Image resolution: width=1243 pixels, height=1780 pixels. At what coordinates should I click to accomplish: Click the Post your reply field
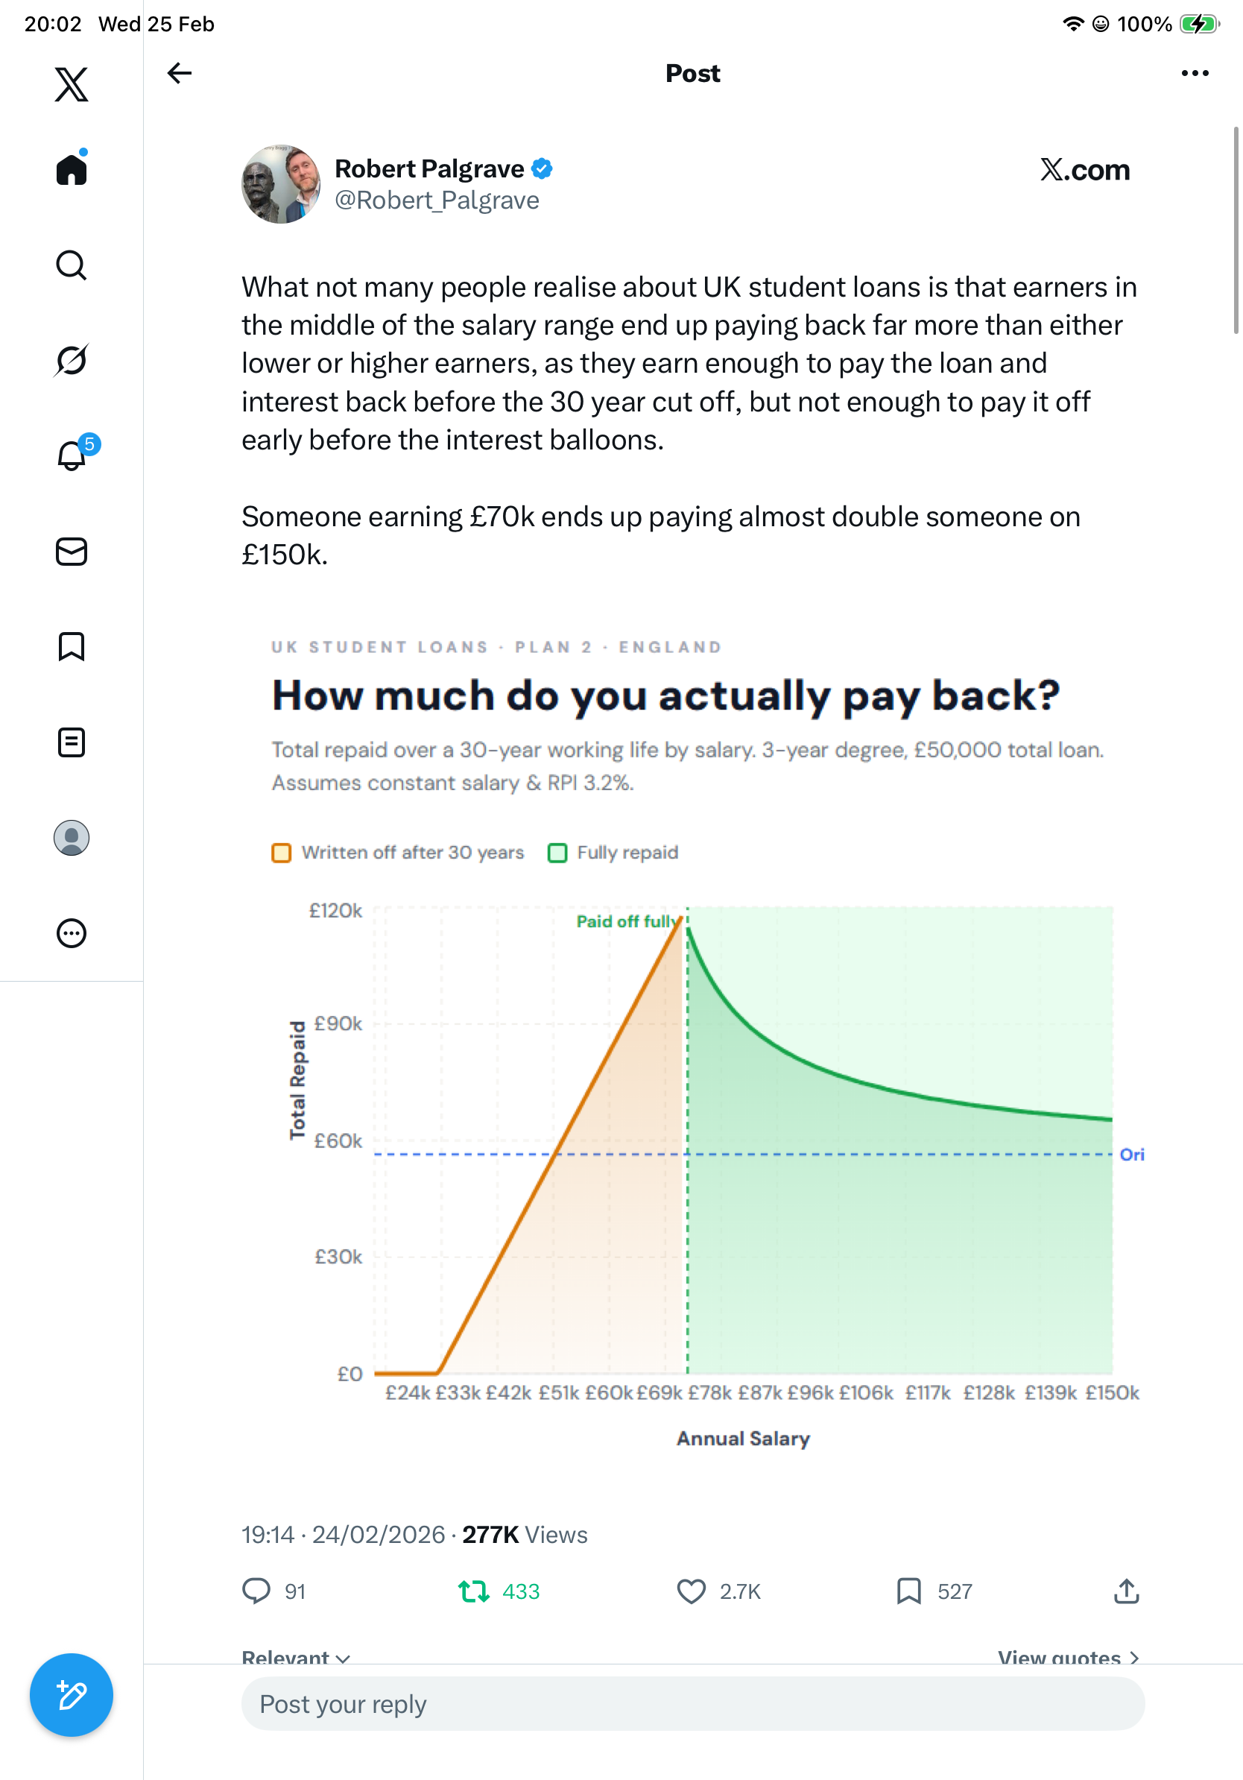click(692, 1704)
